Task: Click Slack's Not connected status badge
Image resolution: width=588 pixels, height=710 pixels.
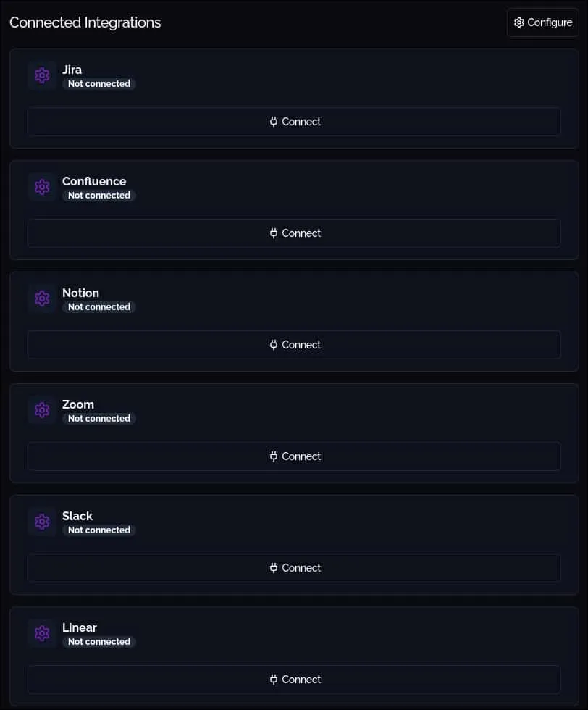Action: 98,530
